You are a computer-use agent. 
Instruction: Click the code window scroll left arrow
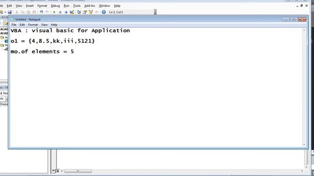pos(62,171)
